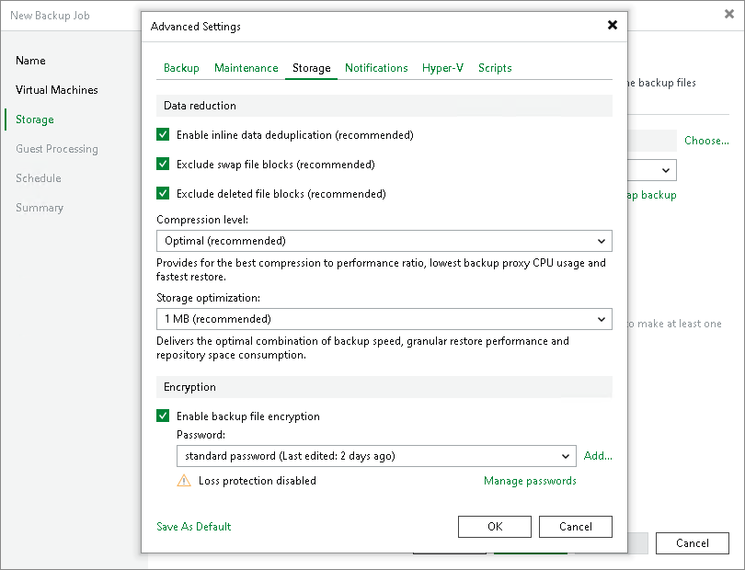Open the Compression level dropdown

click(x=384, y=241)
